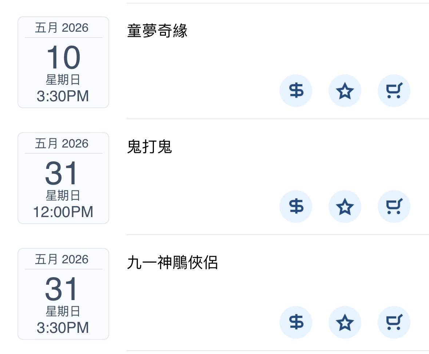Screen dimensions: 429x354
Task: Select the 九一神鵰俠侶 event title
Action: click(x=172, y=263)
